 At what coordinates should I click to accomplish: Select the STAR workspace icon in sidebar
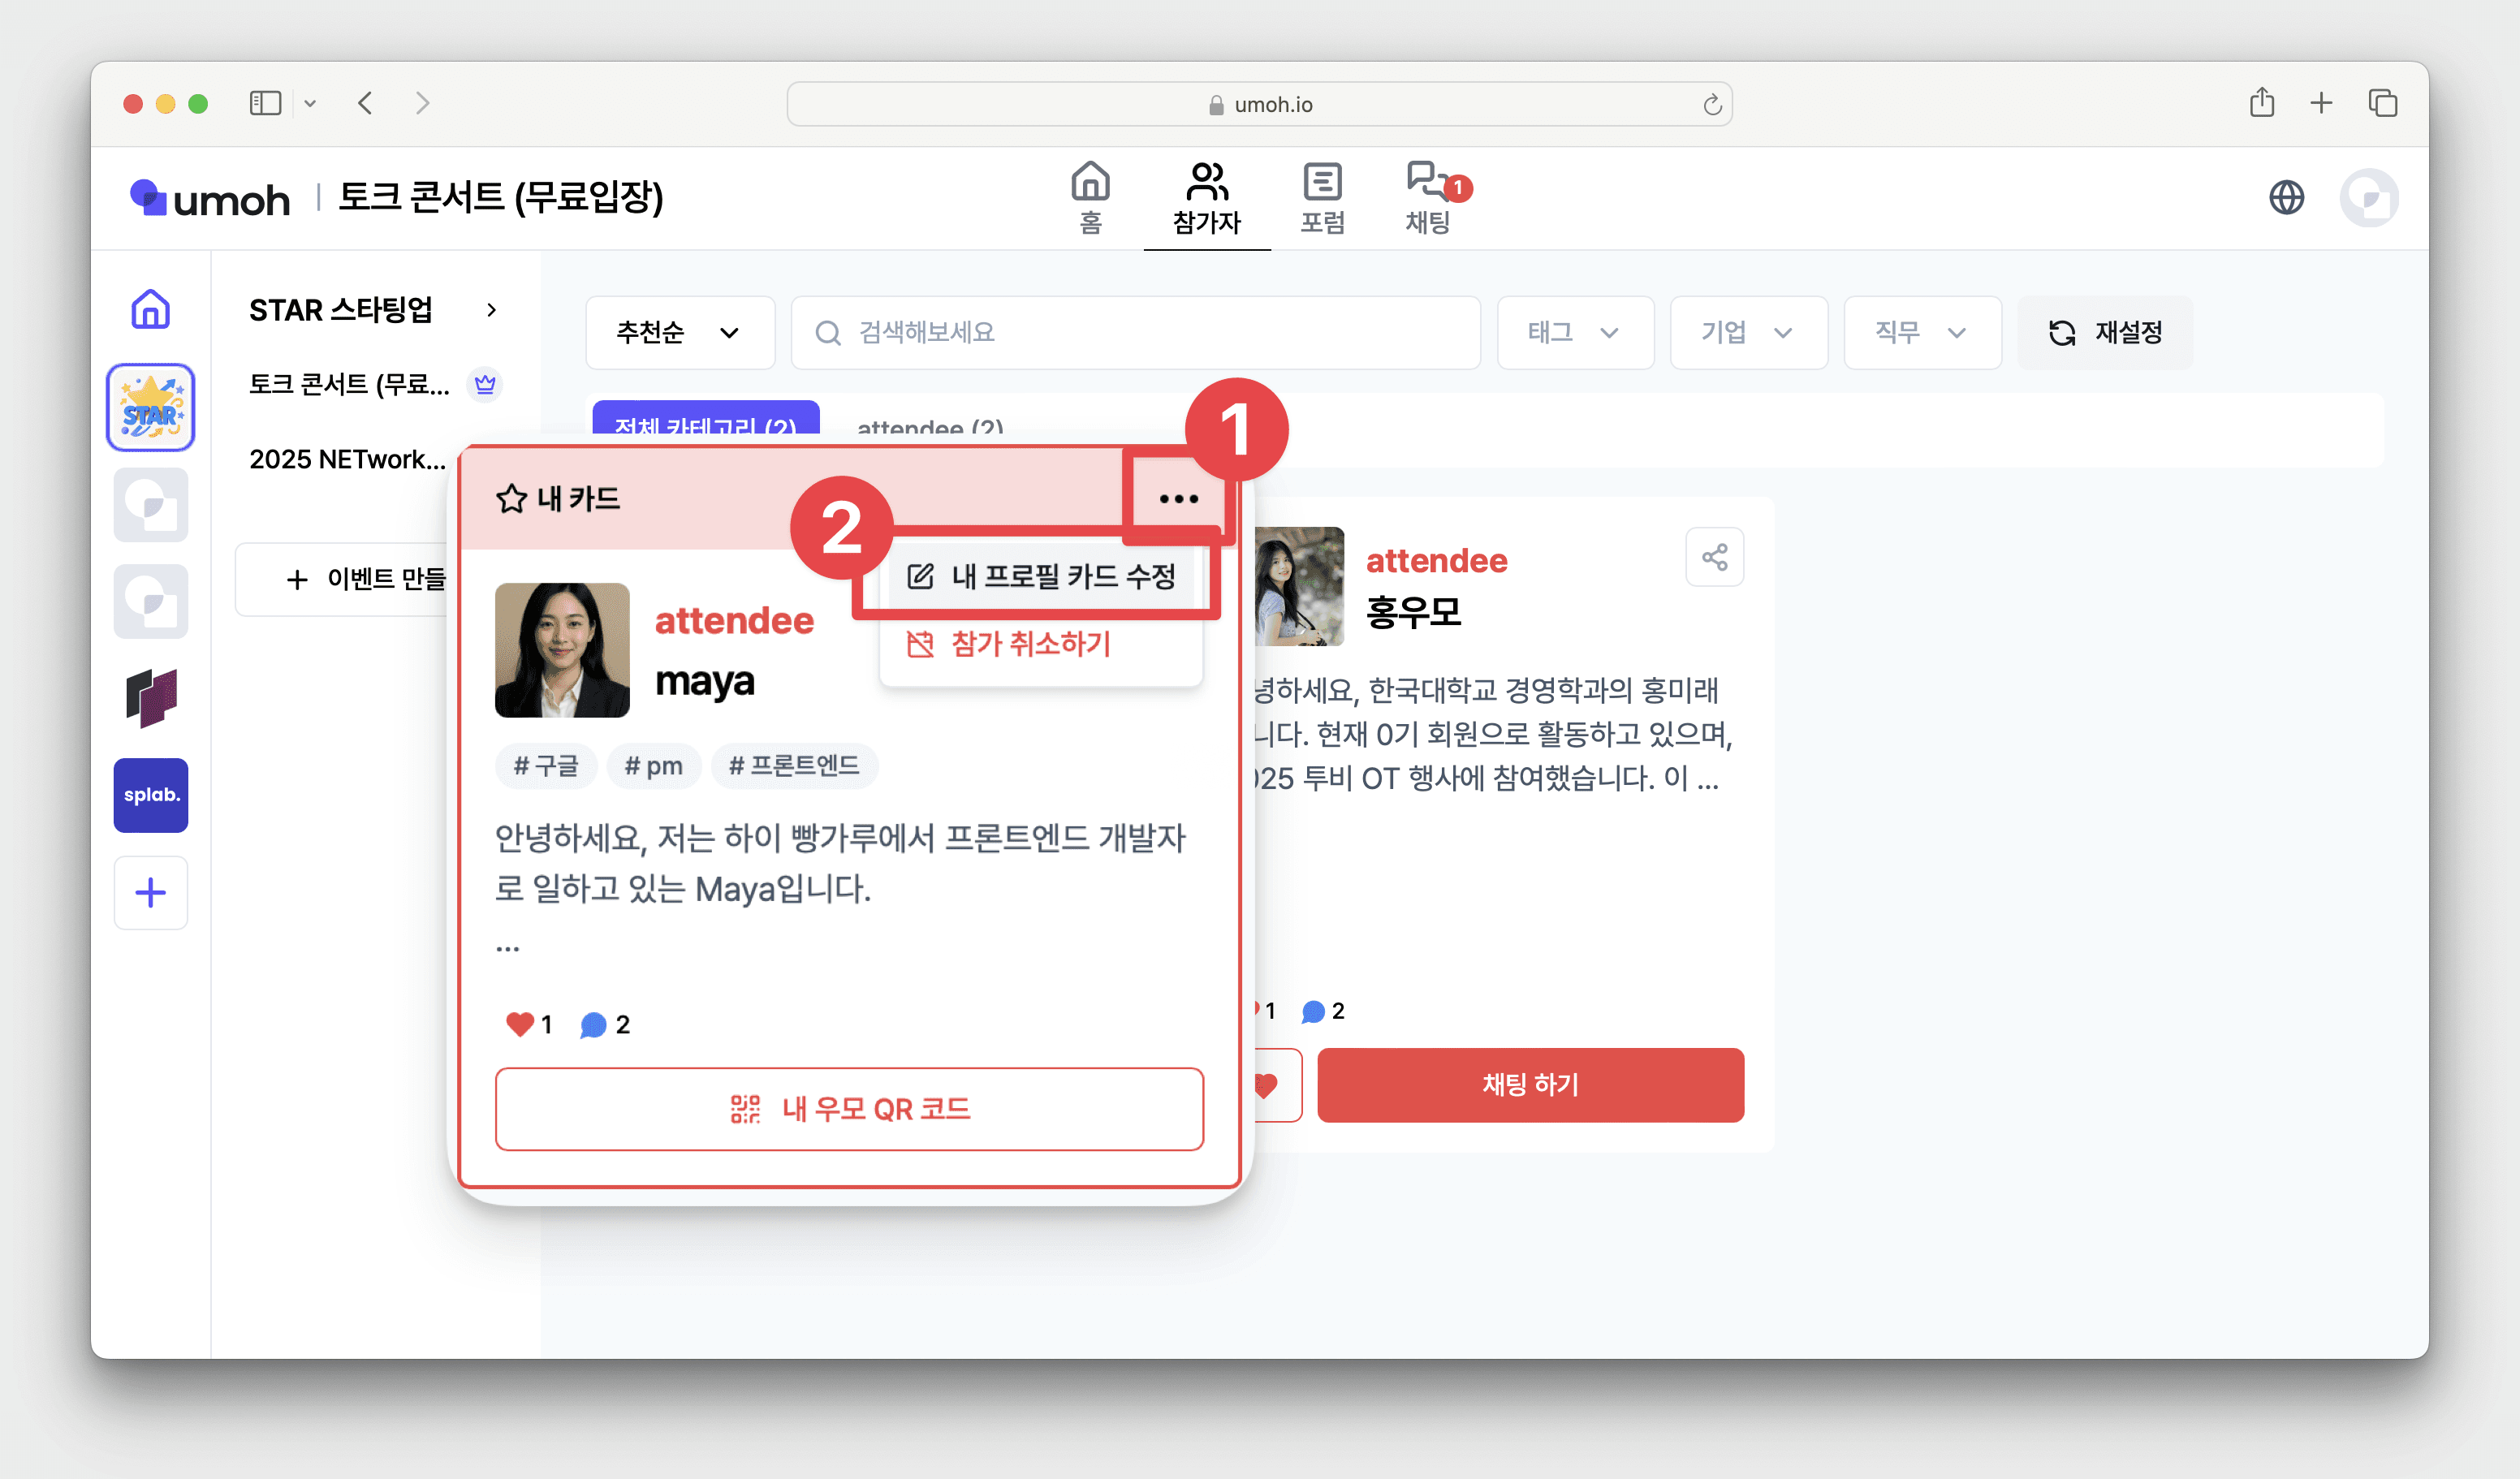tap(150, 407)
